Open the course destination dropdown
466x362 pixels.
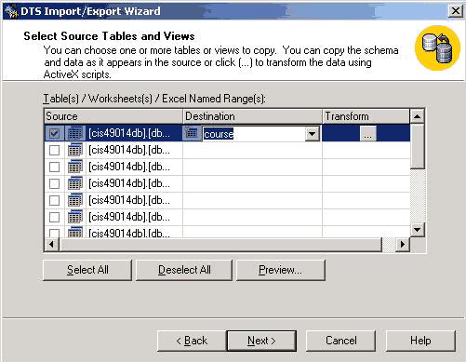(x=313, y=134)
